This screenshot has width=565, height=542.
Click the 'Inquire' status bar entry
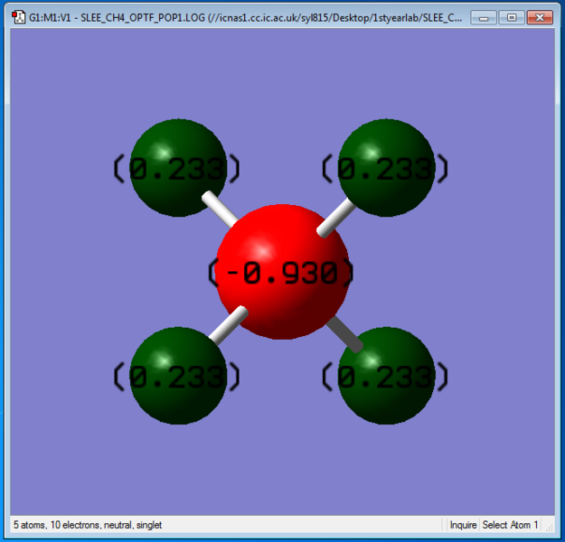click(x=463, y=525)
